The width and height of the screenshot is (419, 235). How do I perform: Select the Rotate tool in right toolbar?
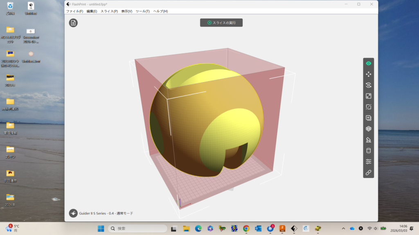pyautogui.click(x=368, y=85)
